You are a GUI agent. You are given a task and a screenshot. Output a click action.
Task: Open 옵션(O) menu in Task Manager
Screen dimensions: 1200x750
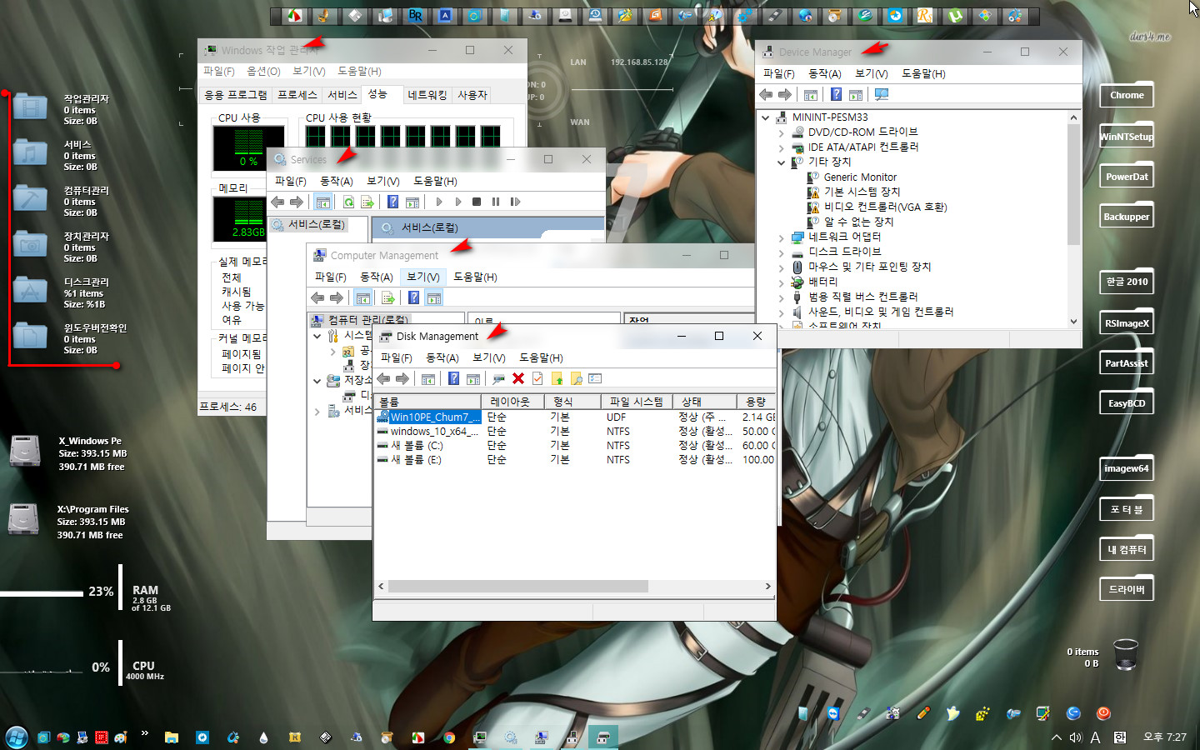(264, 71)
